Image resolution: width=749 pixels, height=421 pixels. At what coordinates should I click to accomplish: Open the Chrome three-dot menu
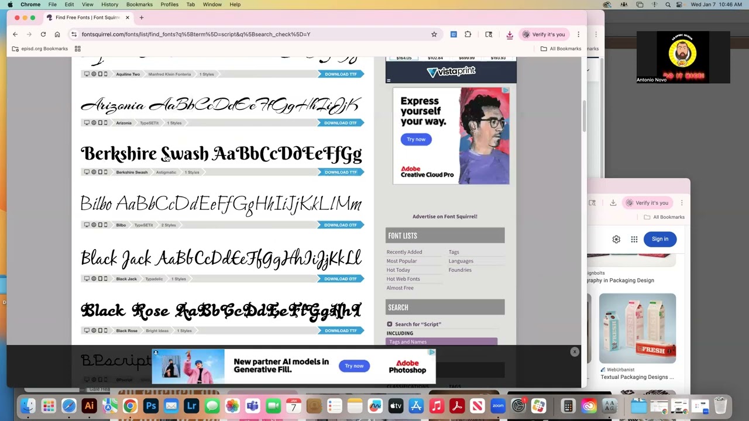coord(578,34)
